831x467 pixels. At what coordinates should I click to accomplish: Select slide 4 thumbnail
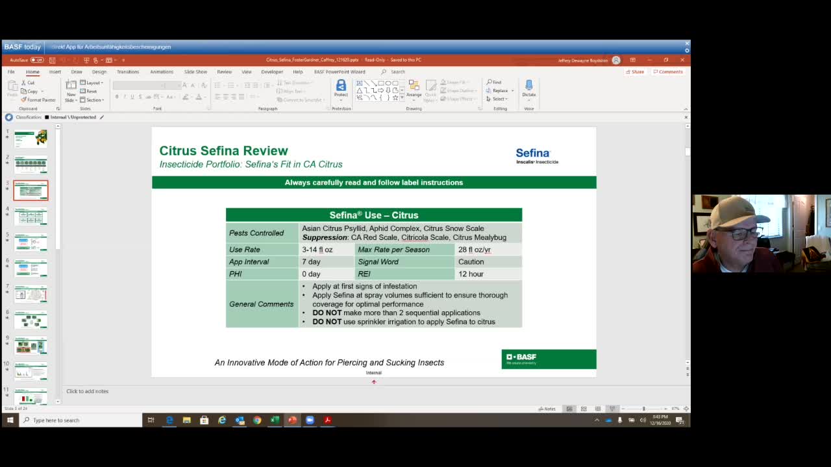pos(31,216)
